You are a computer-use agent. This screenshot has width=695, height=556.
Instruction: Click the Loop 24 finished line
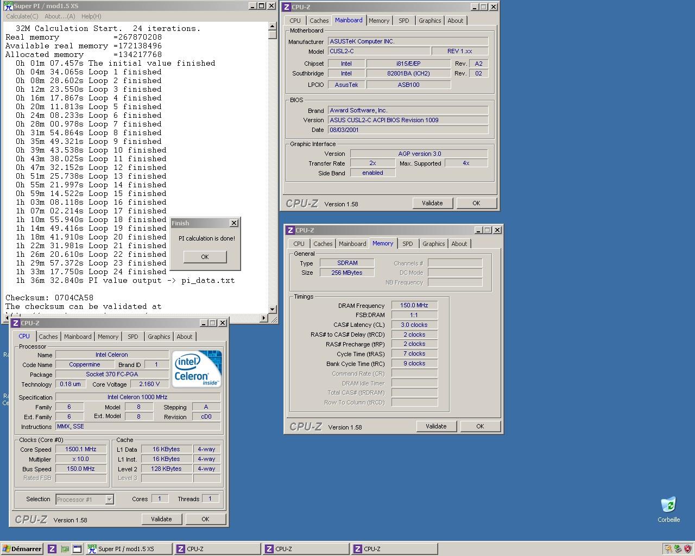[x=91, y=271]
